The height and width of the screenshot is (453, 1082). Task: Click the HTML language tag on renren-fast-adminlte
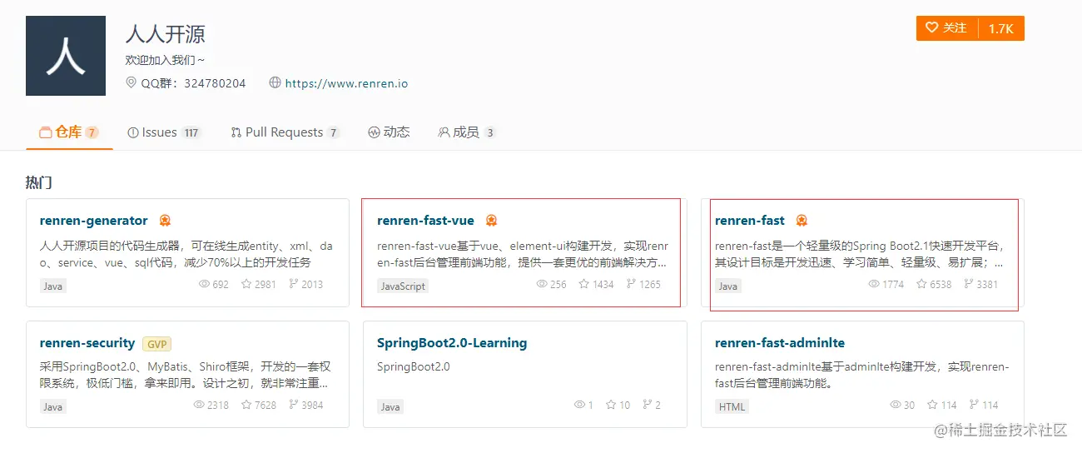732,407
